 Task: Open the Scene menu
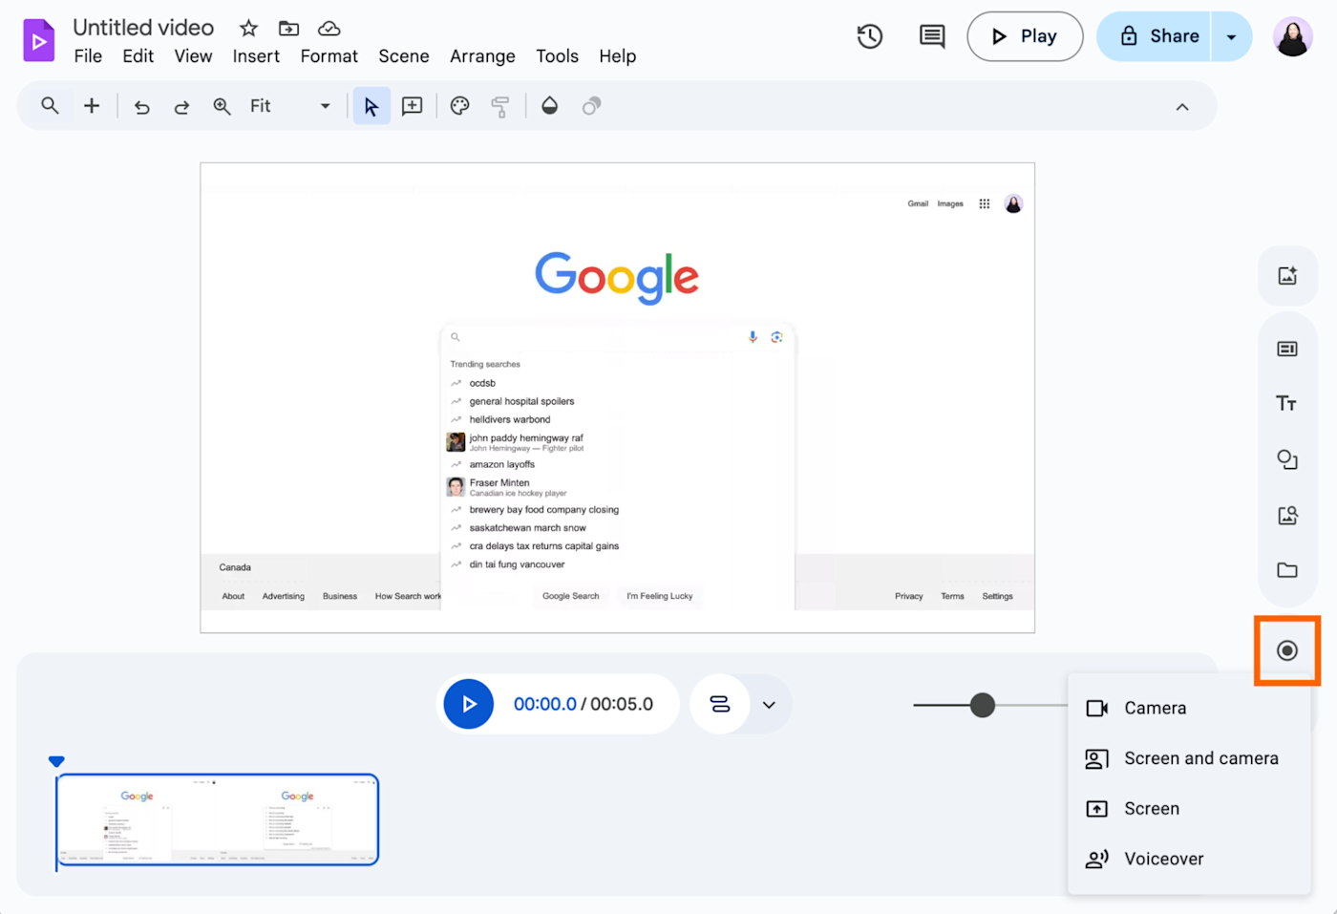tap(404, 56)
